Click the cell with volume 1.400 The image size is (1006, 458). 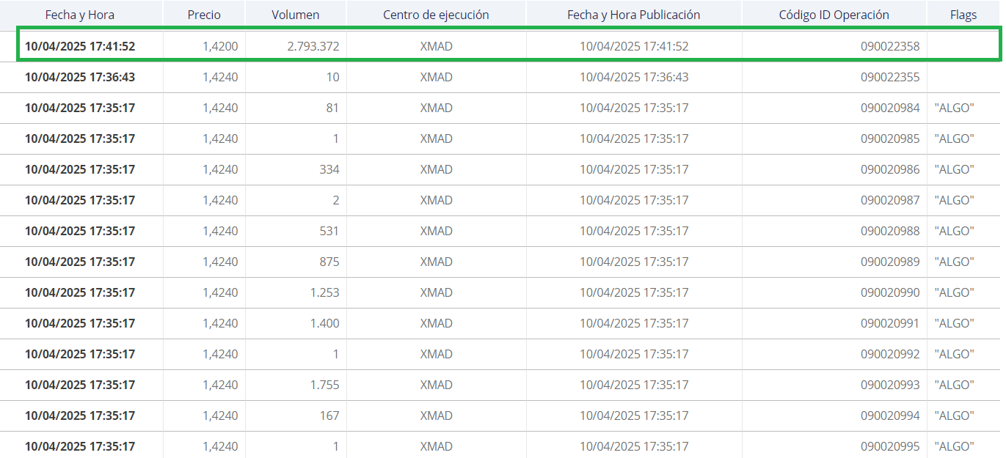tap(296, 323)
